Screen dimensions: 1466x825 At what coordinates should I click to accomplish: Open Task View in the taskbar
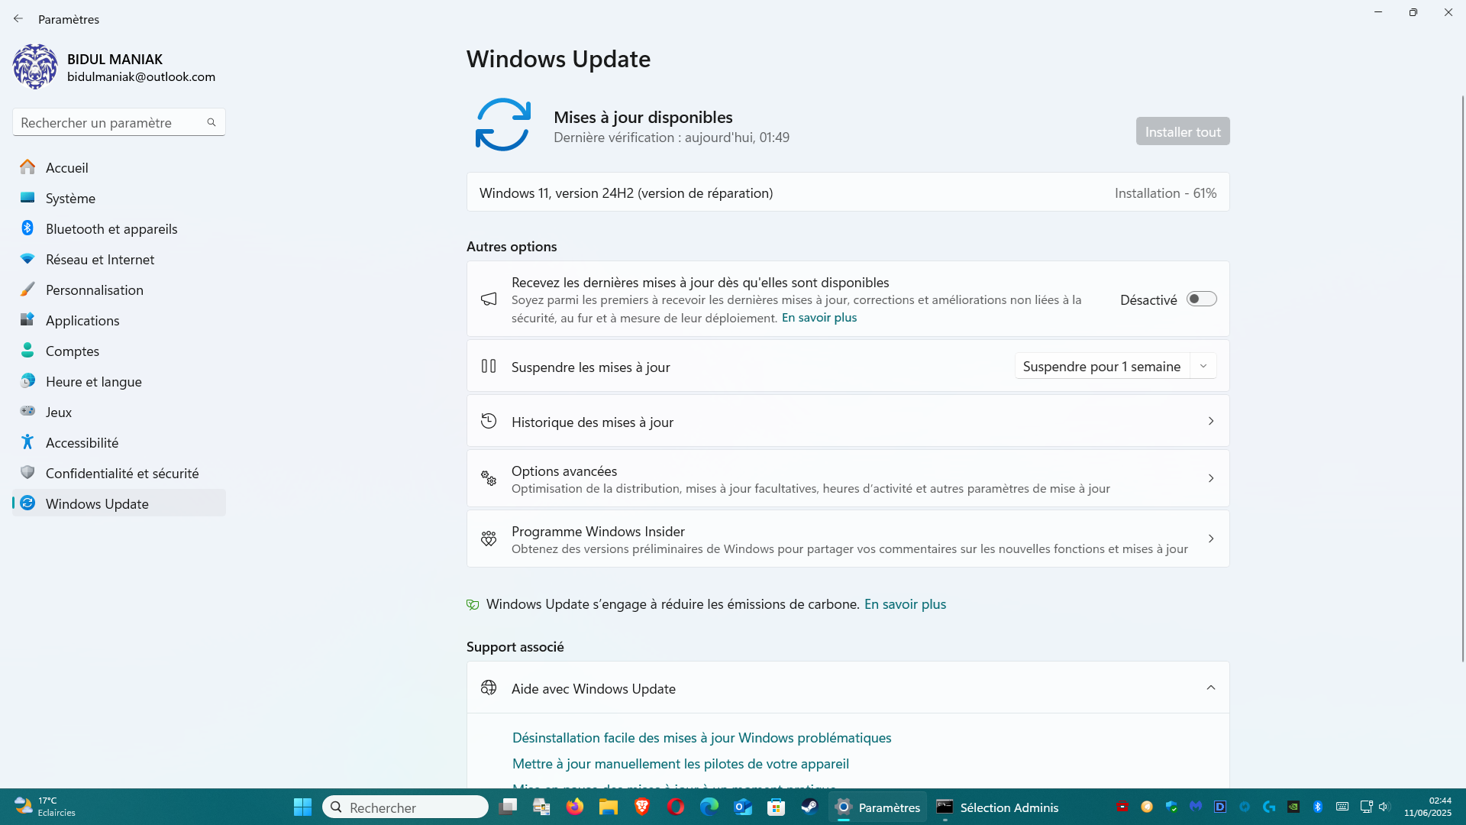pyautogui.click(x=508, y=807)
